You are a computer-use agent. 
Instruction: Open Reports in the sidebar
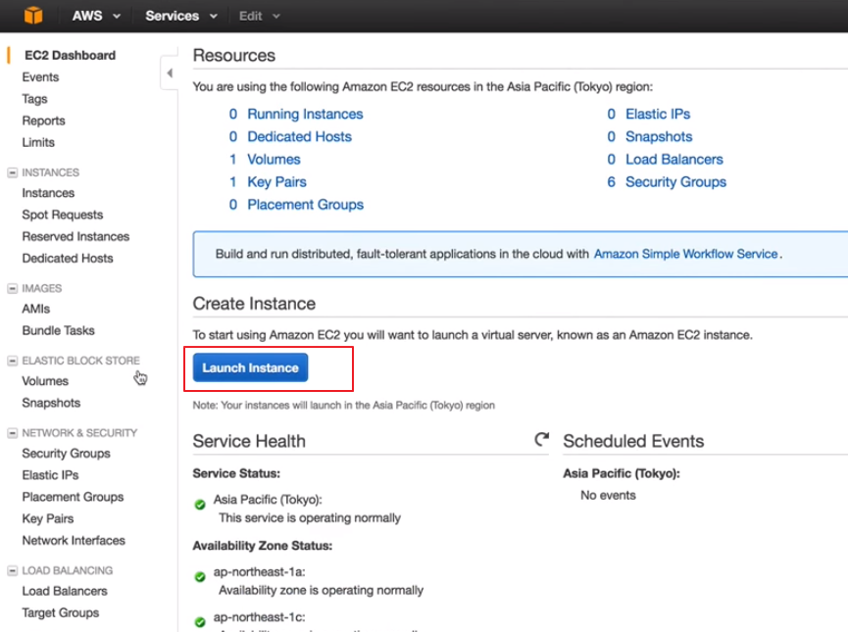(x=43, y=121)
